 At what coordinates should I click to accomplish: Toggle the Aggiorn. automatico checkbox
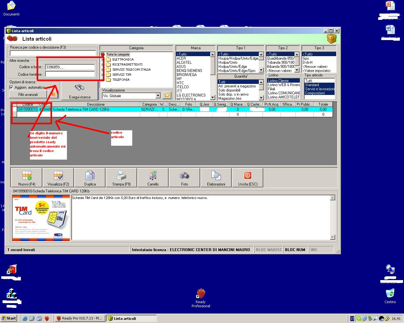point(11,87)
